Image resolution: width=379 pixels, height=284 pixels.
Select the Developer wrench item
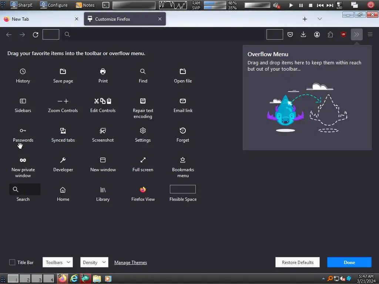point(63,165)
